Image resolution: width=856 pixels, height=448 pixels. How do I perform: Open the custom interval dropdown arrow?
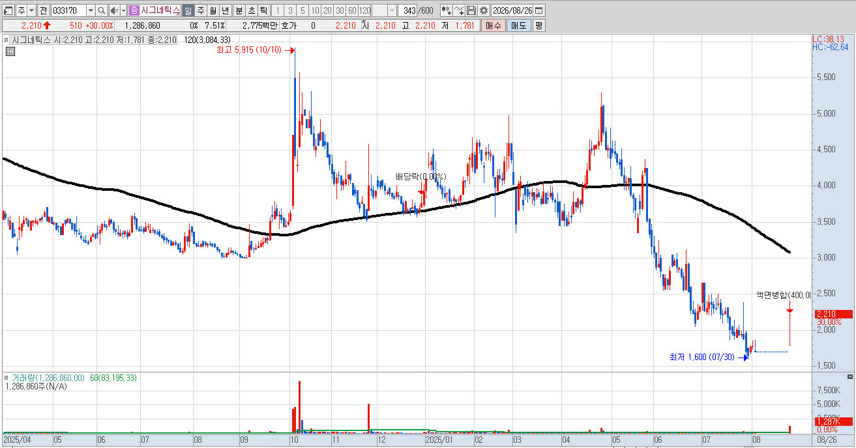click(392, 10)
